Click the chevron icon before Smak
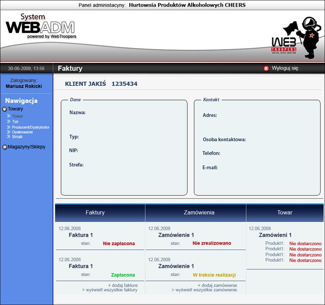 click(x=9, y=137)
